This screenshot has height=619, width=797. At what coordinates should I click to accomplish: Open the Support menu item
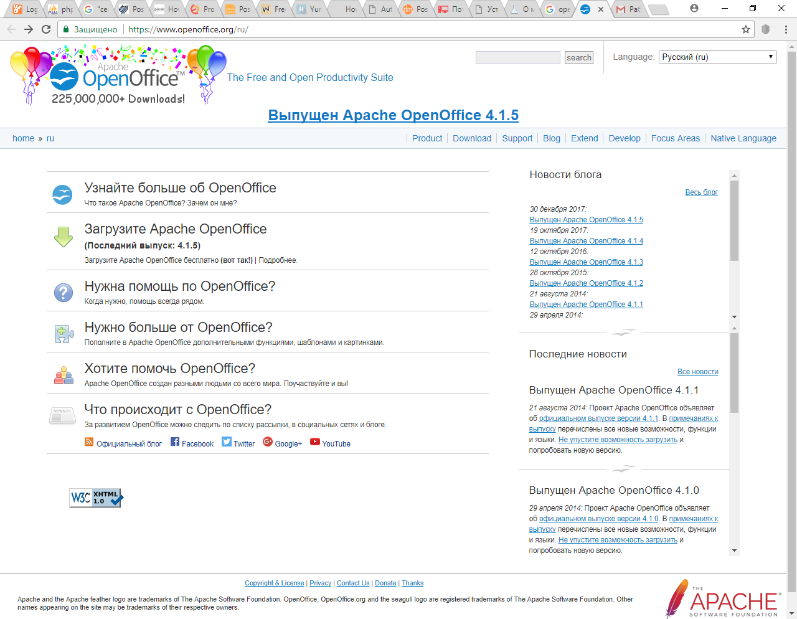click(x=517, y=138)
